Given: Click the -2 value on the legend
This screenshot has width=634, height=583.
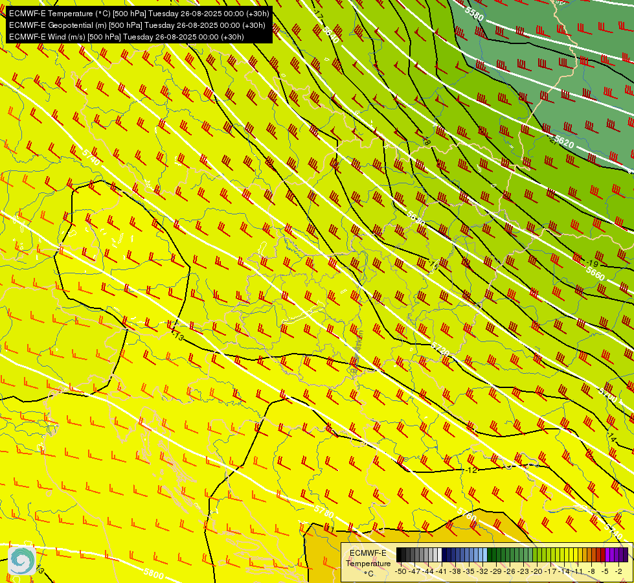Looking at the screenshot, I should tap(618, 572).
